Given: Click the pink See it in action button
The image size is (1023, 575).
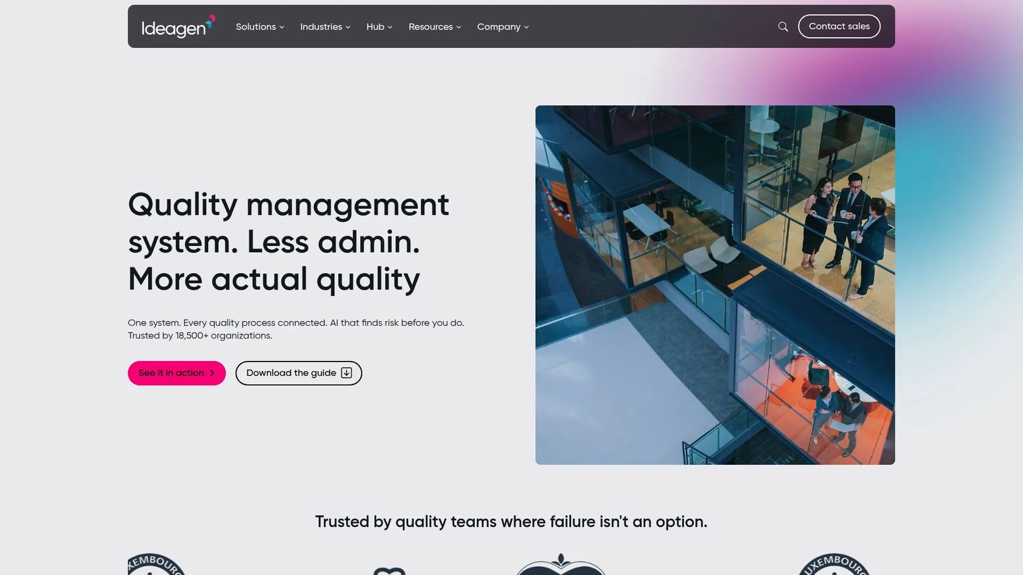Looking at the screenshot, I should [x=177, y=373].
